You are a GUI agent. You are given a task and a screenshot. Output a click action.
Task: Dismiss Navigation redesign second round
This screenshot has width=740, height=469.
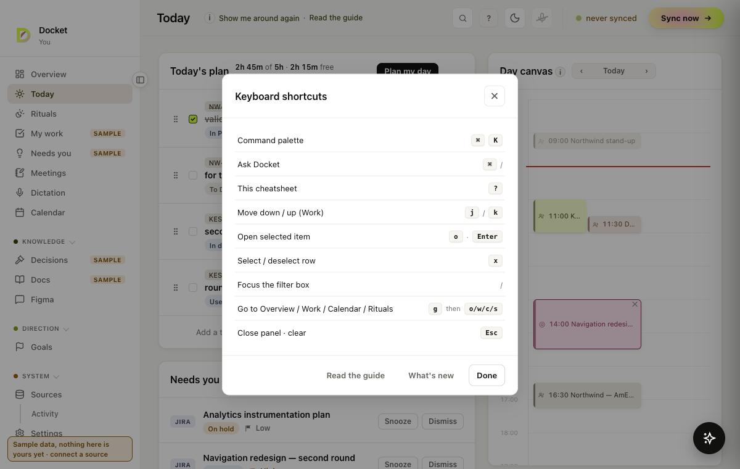click(443, 463)
